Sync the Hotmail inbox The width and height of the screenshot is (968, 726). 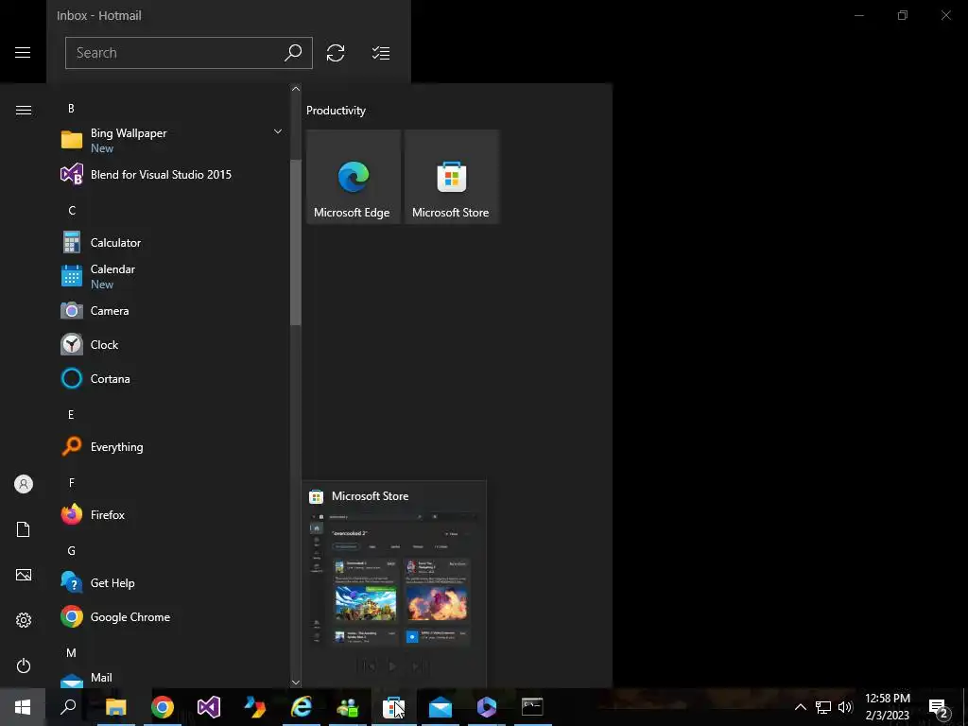pyautogui.click(x=336, y=53)
